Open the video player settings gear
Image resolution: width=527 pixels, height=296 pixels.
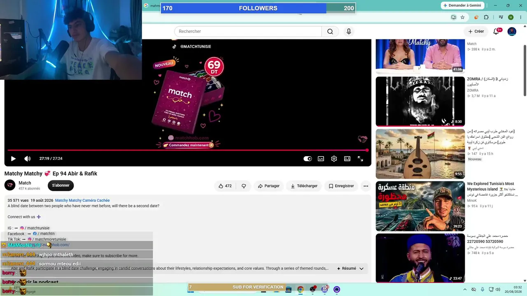[334, 159]
